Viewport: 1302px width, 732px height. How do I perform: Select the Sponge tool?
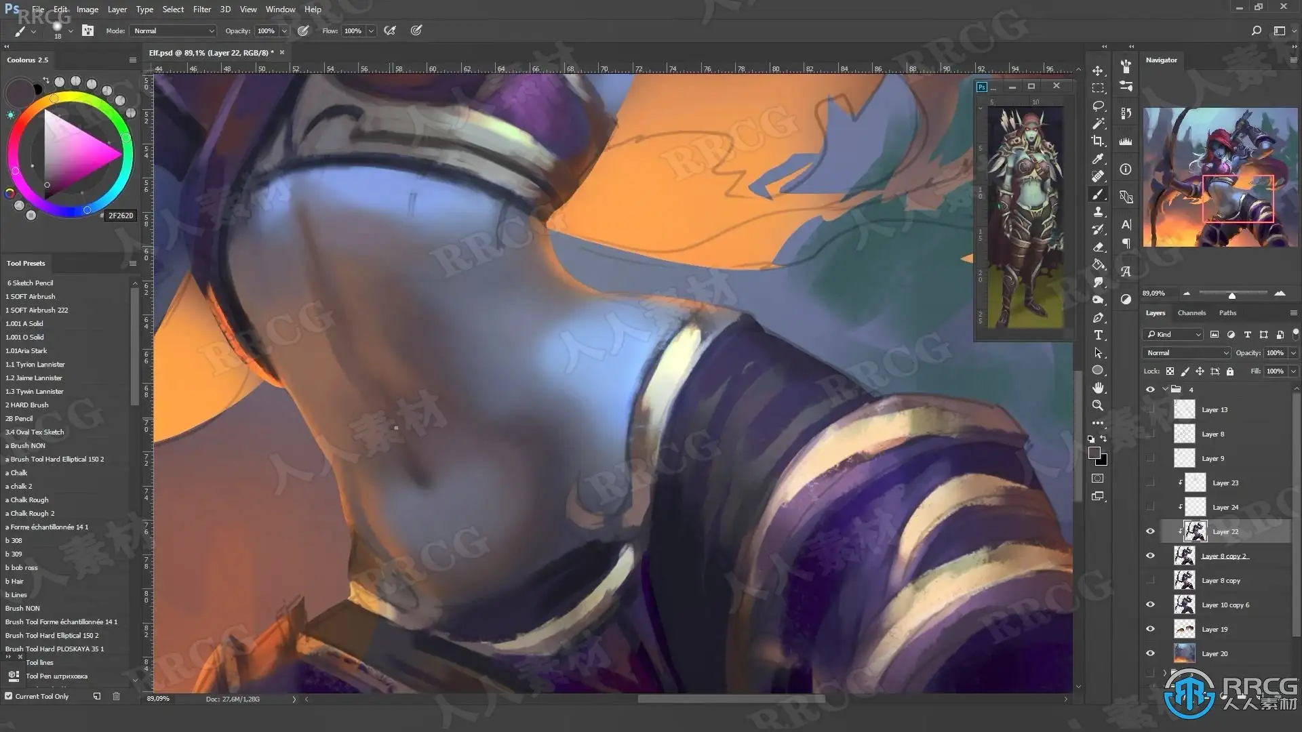point(1098,300)
